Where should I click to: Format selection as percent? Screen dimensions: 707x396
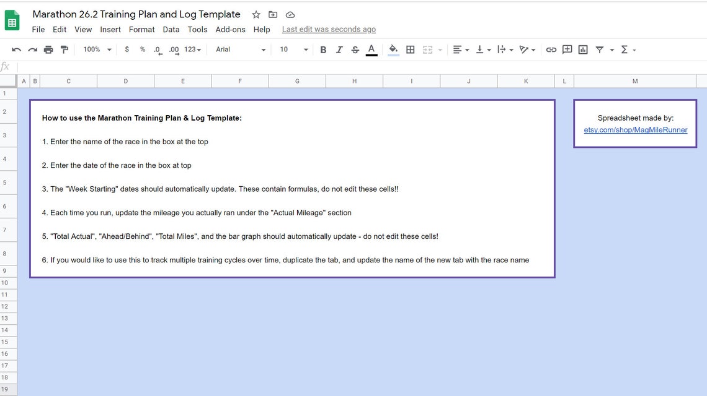pos(141,49)
